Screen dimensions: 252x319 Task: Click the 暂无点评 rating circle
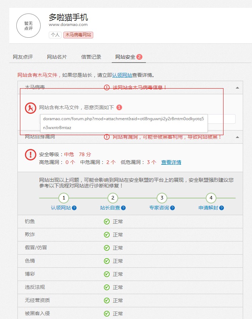pyautogui.click(x=28, y=26)
